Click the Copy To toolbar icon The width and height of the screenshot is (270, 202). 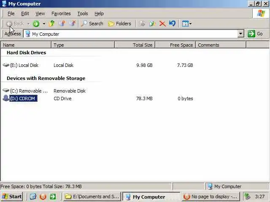(152, 24)
